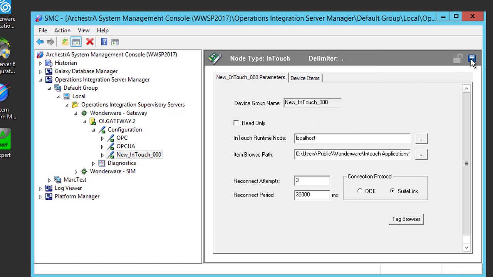Click the Forward arrow toolbar icon
Image resolution: width=493 pixels, height=277 pixels.
click(x=50, y=42)
